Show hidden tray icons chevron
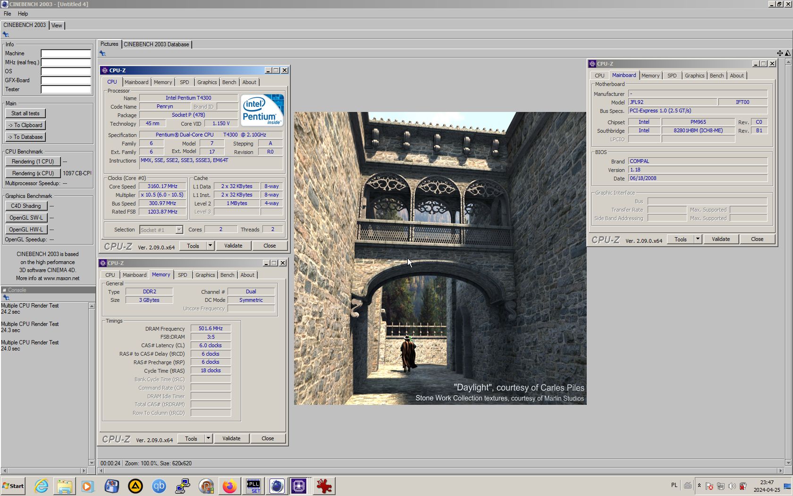The image size is (793, 496). point(699,486)
